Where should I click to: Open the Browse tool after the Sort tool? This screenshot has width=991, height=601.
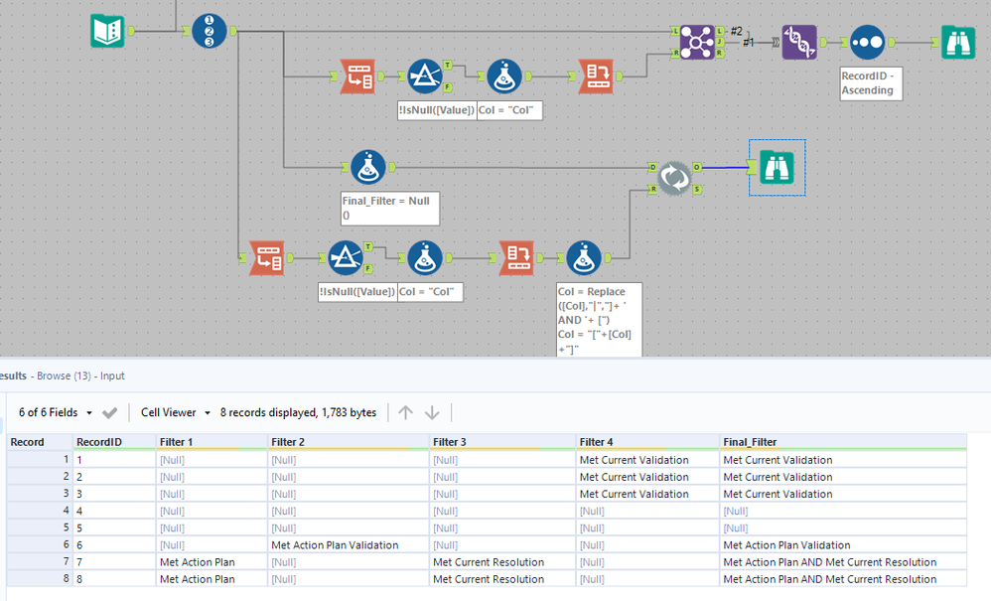coord(958,43)
